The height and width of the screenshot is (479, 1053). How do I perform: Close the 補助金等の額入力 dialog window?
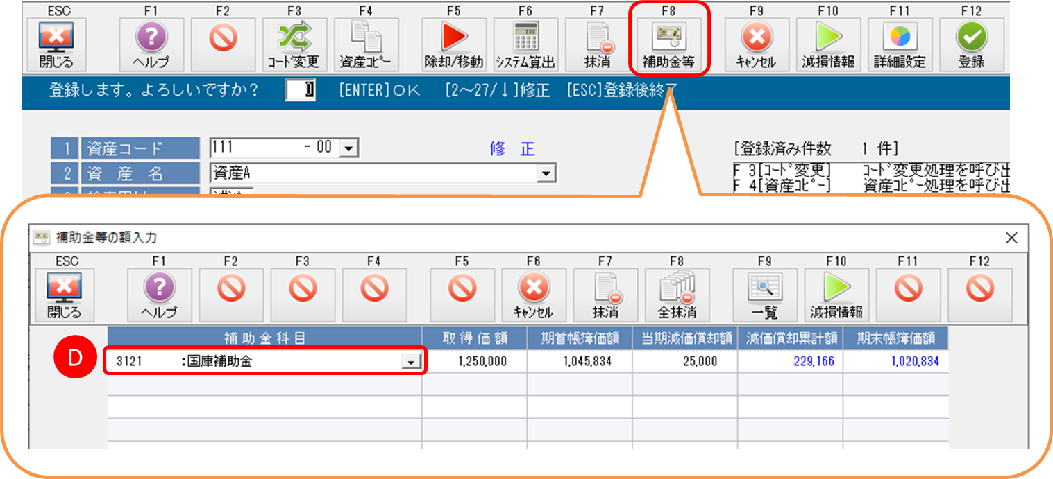pos(1011,238)
